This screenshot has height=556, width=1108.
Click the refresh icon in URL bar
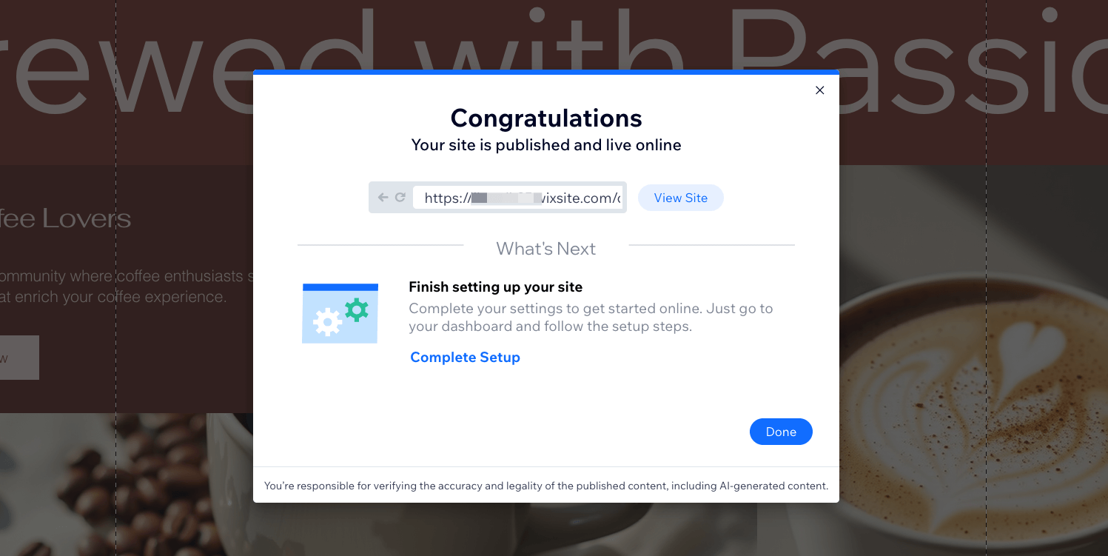pos(400,198)
